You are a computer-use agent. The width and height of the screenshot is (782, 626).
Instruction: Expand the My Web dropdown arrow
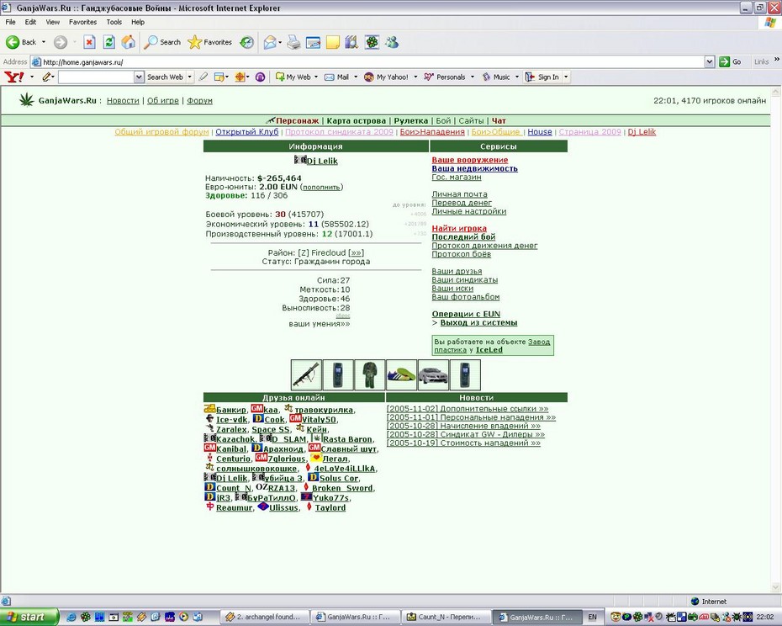315,77
